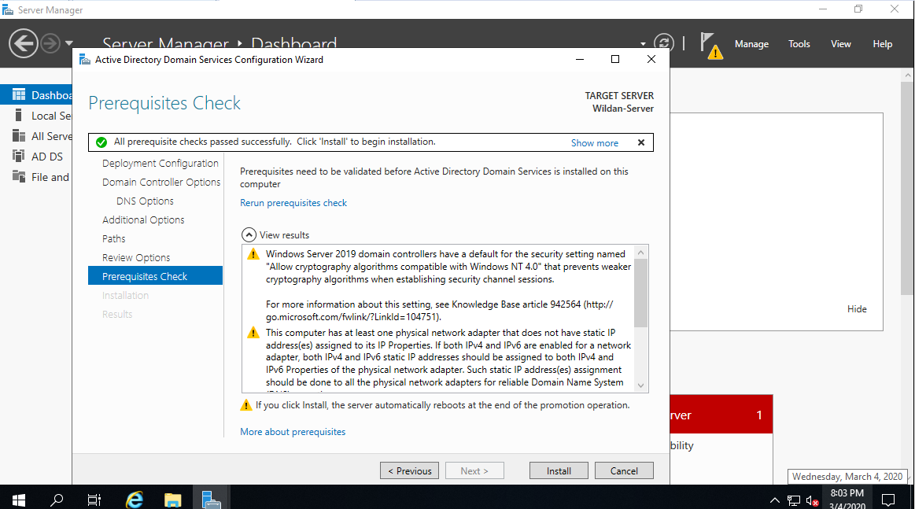Image resolution: width=915 pixels, height=509 pixels.
Task: Click the Previous button
Action: pos(410,470)
